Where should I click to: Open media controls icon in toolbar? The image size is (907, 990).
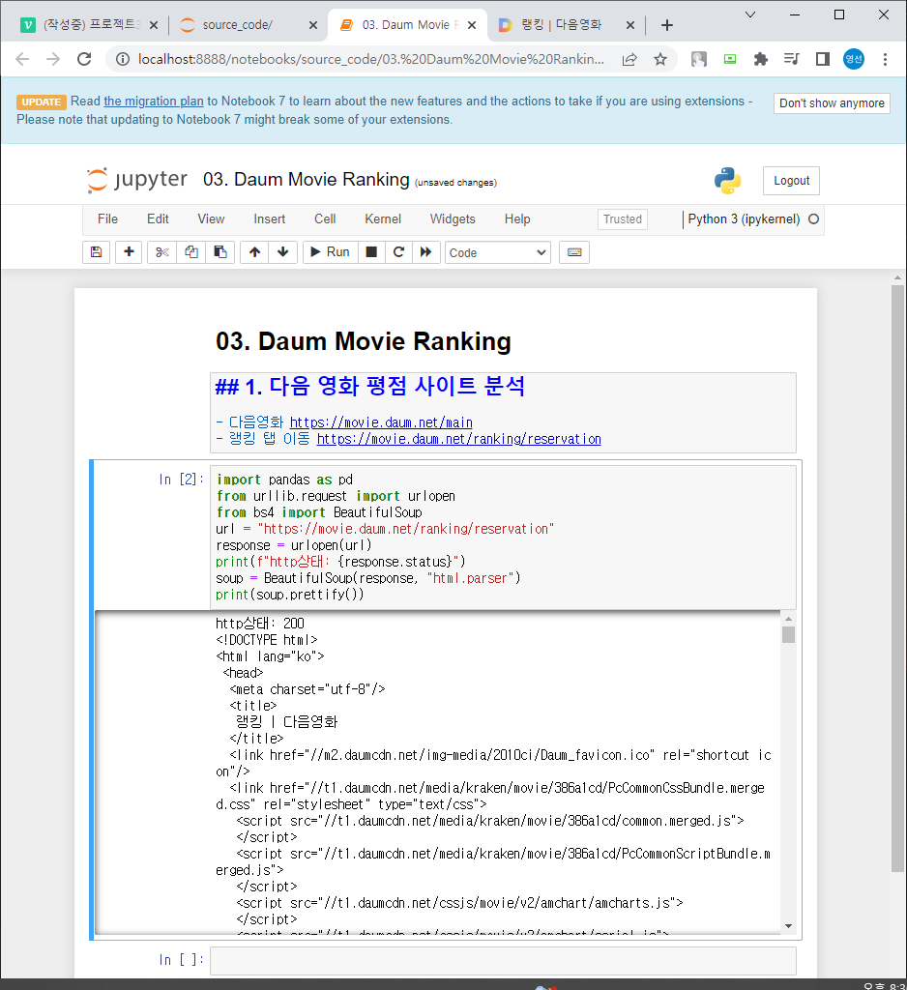(791, 59)
